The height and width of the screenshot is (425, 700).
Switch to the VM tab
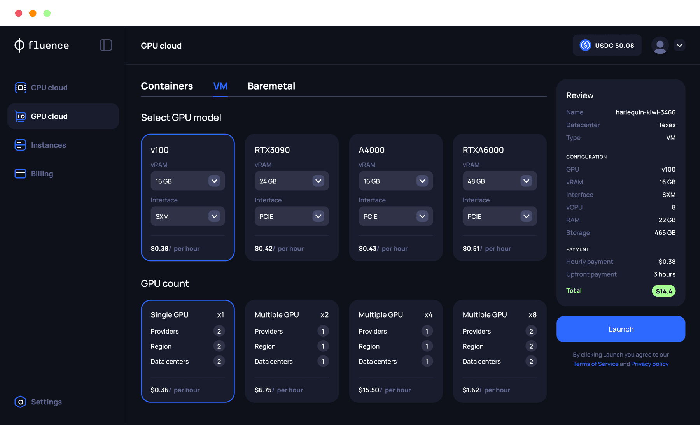220,86
